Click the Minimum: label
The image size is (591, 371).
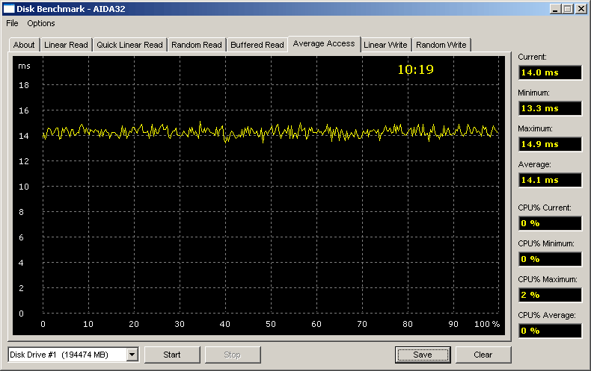(533, 93)
